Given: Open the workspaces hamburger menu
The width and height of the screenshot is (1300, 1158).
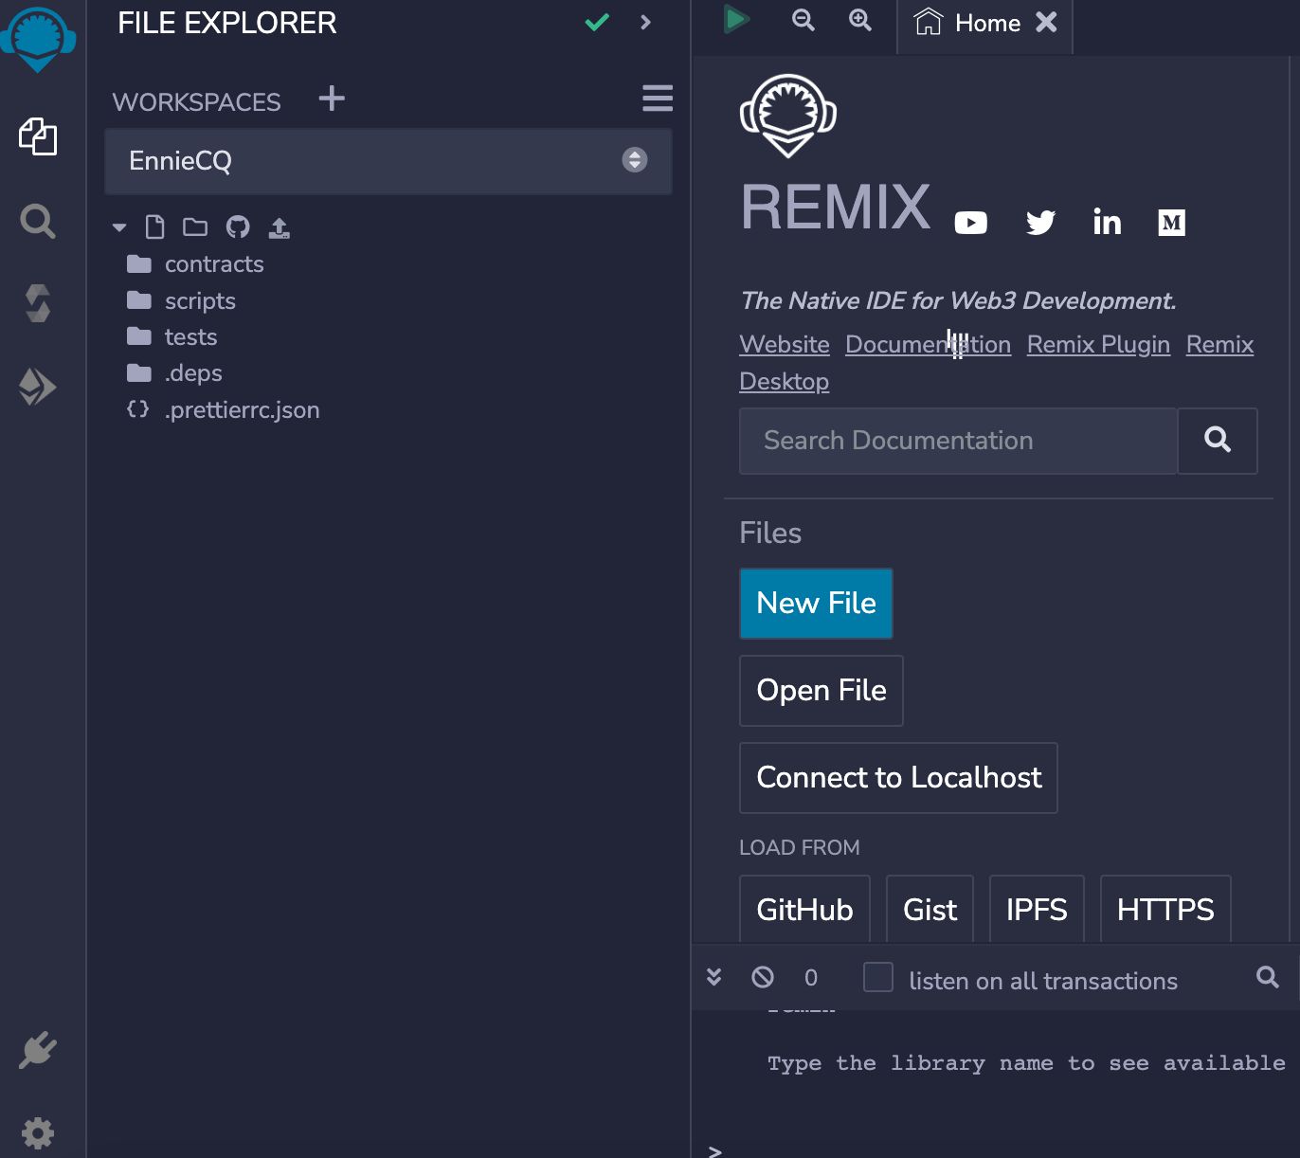Looking at the screenshot, I should tap(658, 98).
